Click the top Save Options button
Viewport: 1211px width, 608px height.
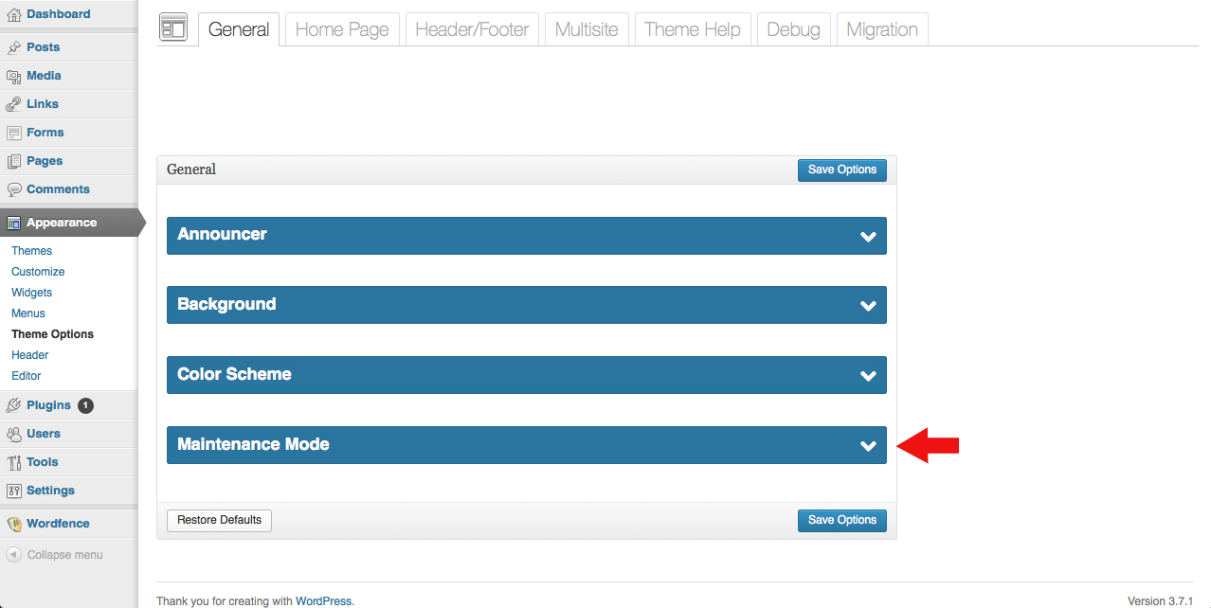click(x=841, y=170)
